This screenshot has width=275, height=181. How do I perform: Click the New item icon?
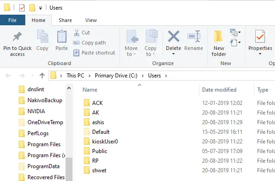tap(234, 33)
